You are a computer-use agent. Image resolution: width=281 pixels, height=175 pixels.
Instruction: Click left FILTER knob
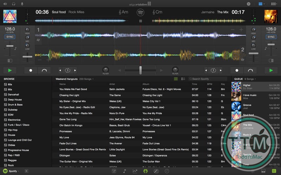click(x=106, y=69)
